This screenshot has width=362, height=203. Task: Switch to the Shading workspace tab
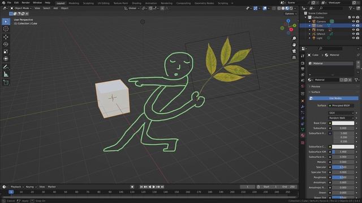click(136, 3)
